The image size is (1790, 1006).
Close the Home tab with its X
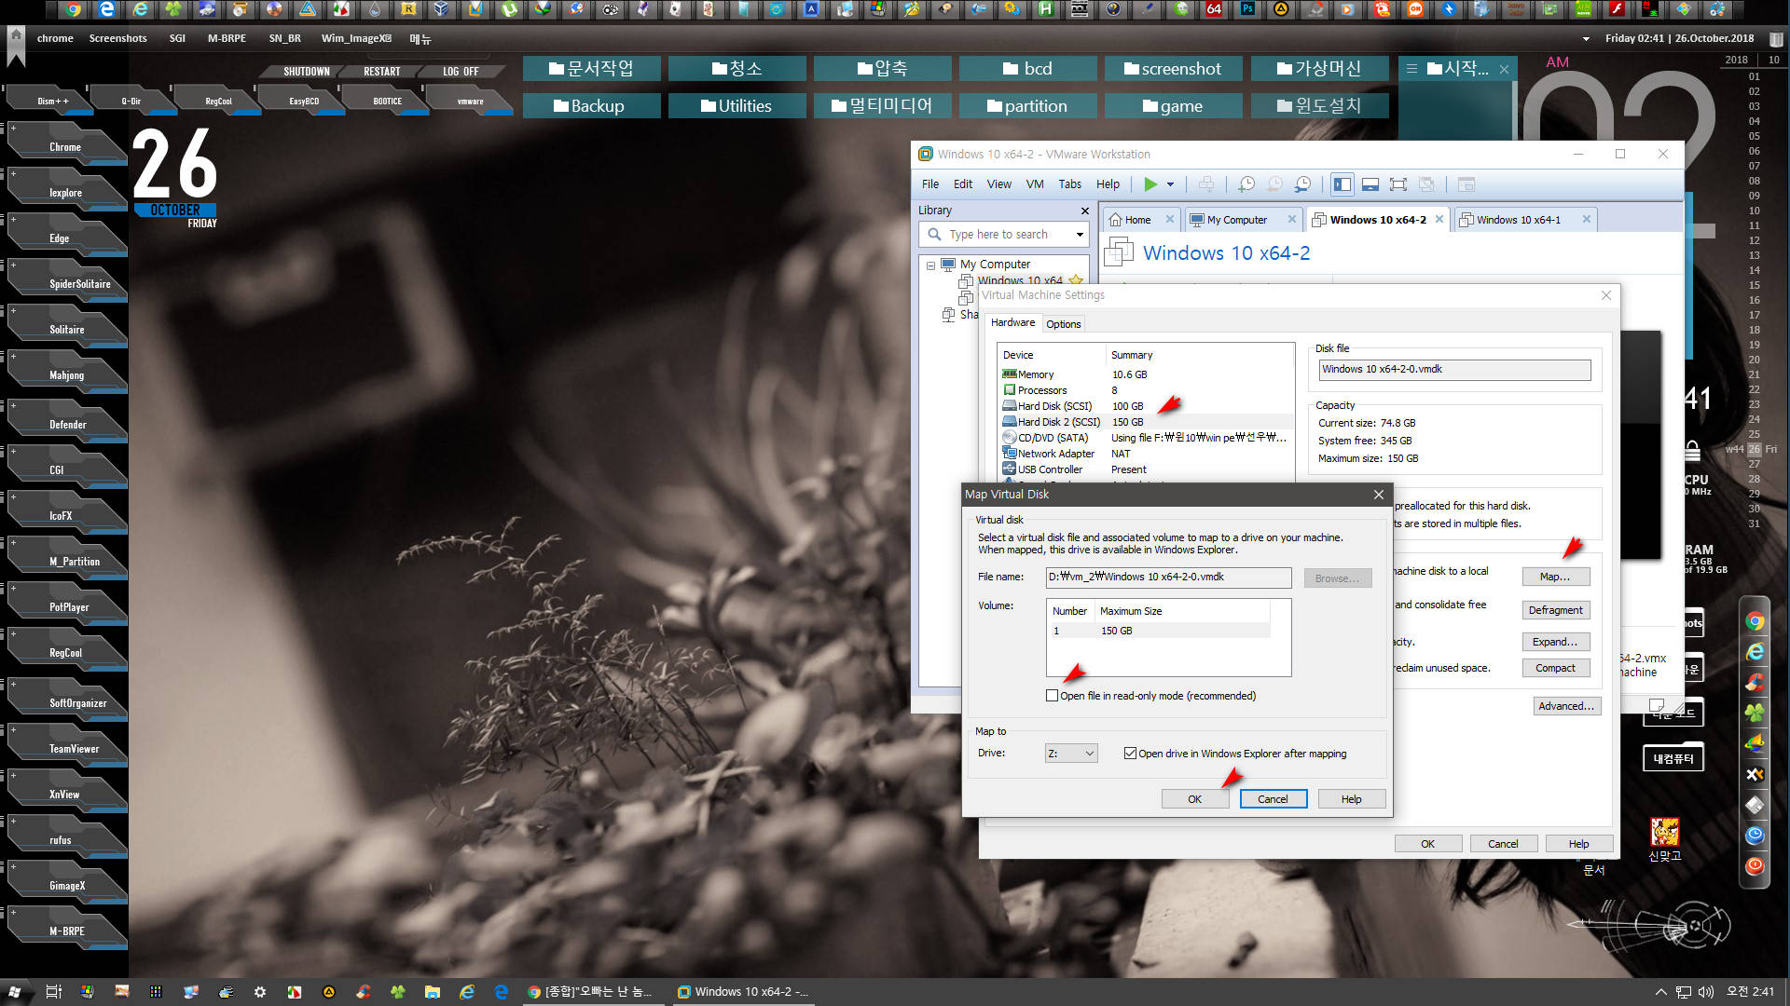(1169, 220)
